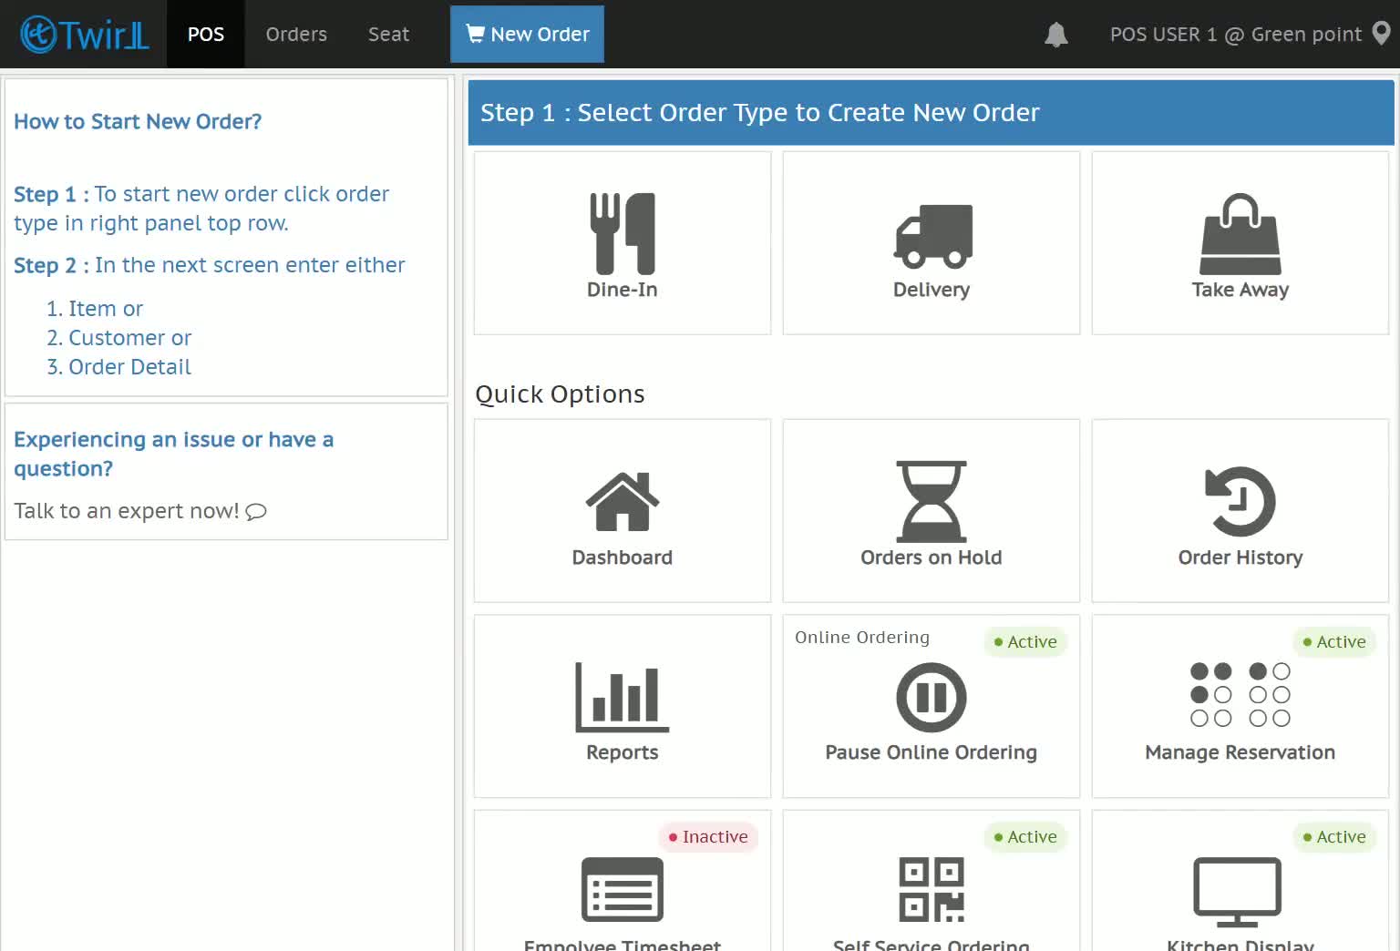The width and height of the screenshot is (1400, 951).
Task: Click the location pin icon
Action: coord(1382,34)
